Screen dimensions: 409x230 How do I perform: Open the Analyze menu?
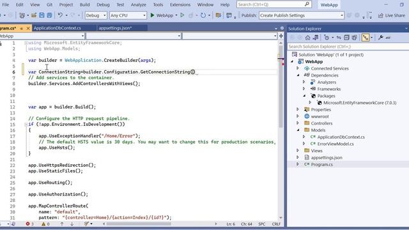point(139,4)
